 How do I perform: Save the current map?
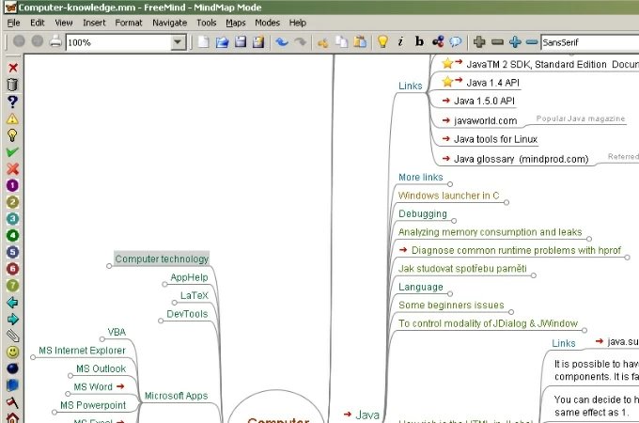pyautogui.click(x=241, y=41)
